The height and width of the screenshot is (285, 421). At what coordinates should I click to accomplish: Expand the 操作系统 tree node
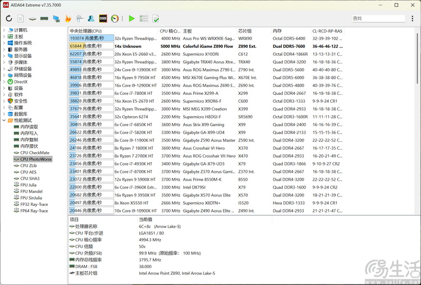[x=4, y=43]
